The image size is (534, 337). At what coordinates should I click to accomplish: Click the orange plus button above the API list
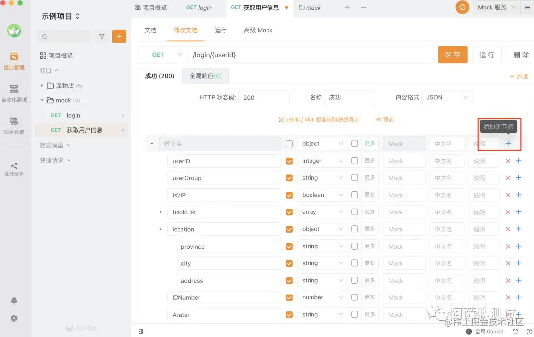[119, 36]
